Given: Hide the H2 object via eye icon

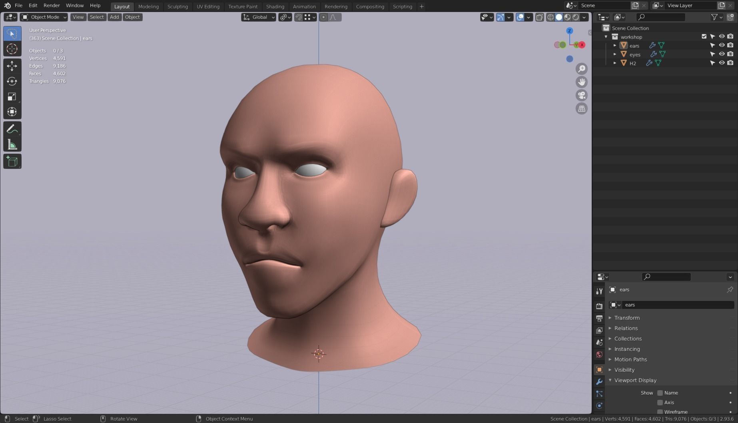Looking at the screenshot, I should (x=722, y=63).
